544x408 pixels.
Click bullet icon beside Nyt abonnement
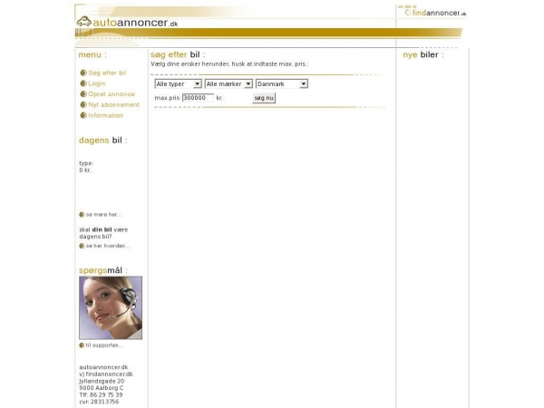(83, 105)
